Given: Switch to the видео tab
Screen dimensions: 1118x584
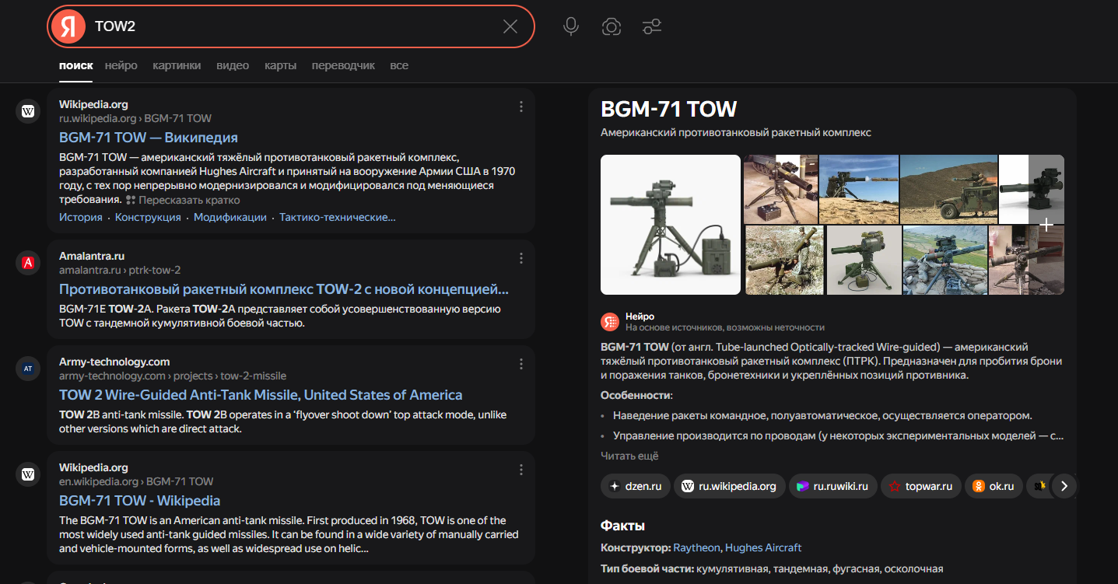Looking at the screenshot, I should click(x=233, y=65).
